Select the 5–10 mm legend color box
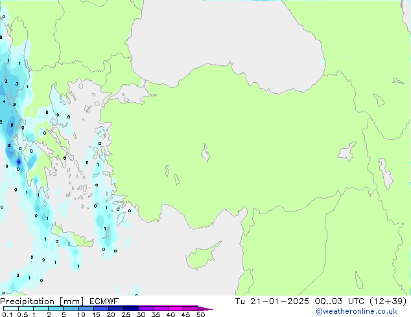The width and height of the screenshot is (411, 317). [71, 309]
